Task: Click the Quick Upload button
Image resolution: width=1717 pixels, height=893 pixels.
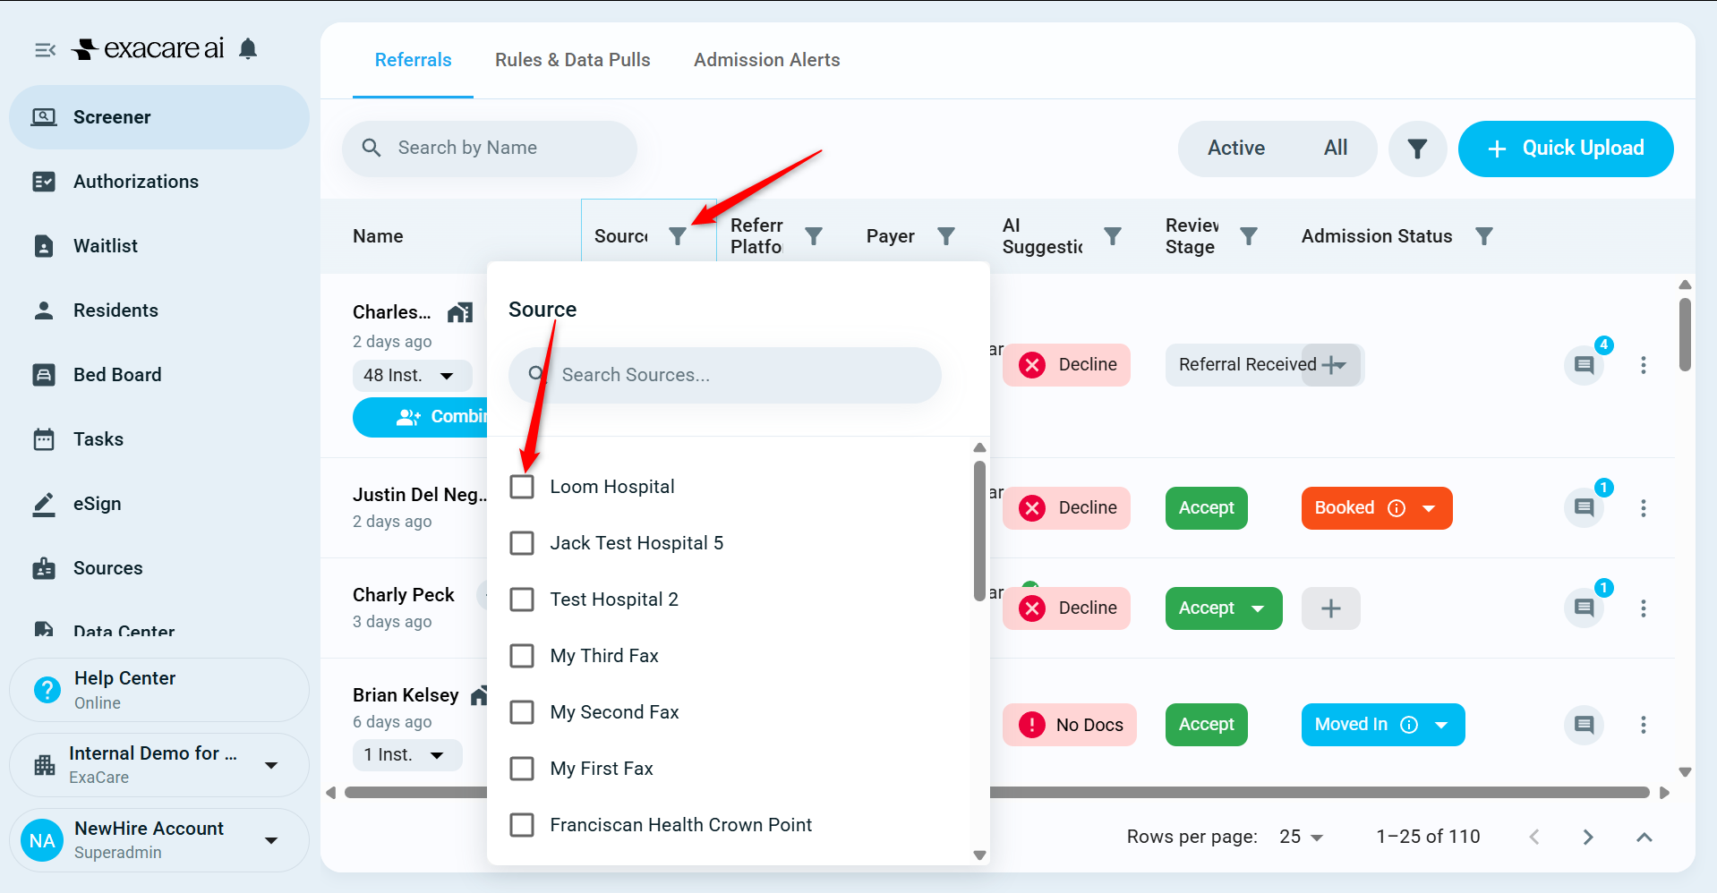Action: click(1566, 149)
